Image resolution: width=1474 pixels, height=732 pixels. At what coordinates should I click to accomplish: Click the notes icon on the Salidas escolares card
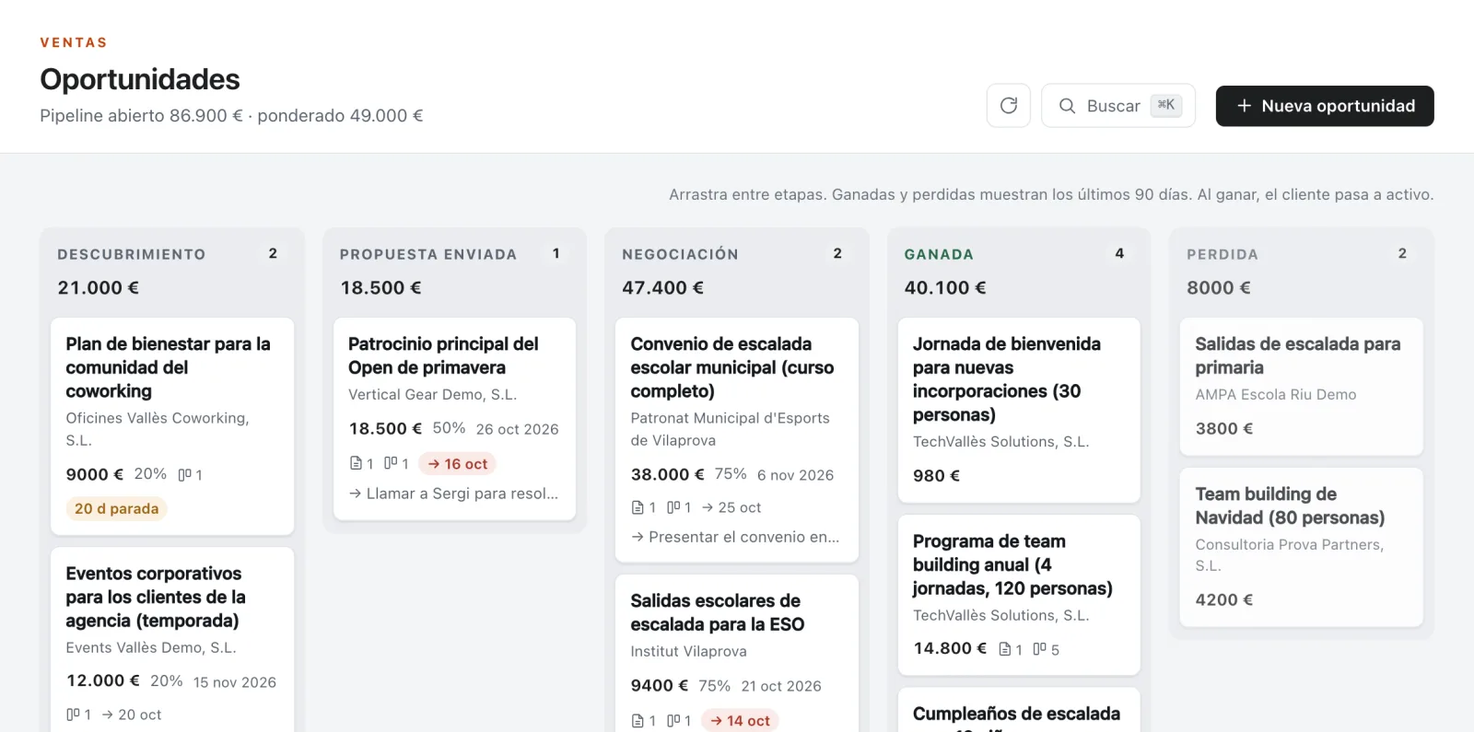pos(673,721)
